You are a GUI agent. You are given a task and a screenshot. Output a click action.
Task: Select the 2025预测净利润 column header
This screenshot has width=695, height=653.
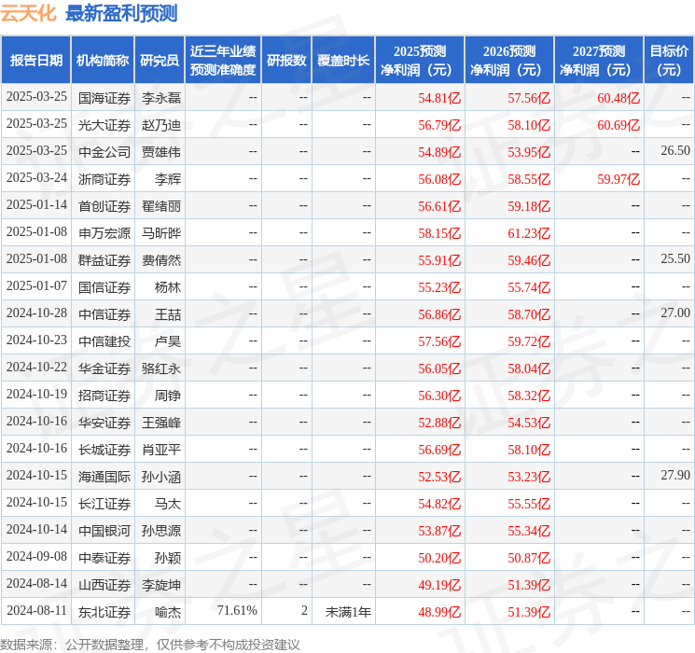pos(420,61)
